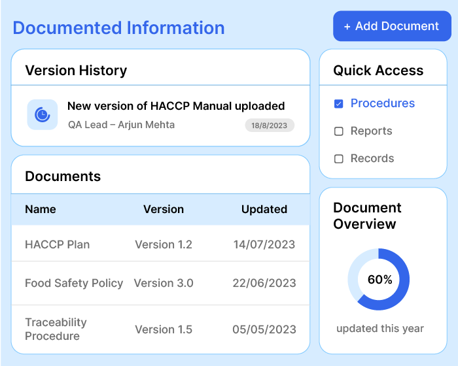Click Version 3.0 of Food Safety Policy
Image resolution: width=458 pixels, height=366 pixels.
tap(164, 283)
